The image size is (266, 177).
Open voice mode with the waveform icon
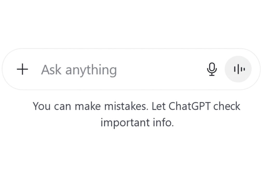point(238,69)
